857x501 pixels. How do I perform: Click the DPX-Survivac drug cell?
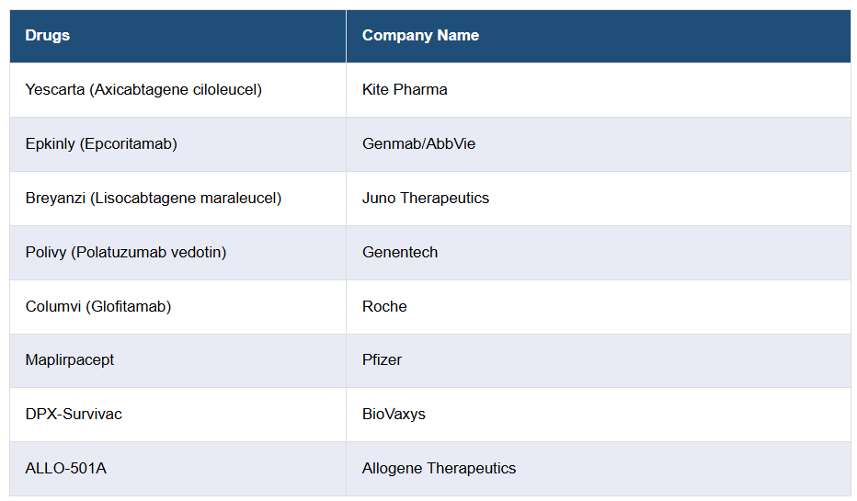[x=74, y=415]
